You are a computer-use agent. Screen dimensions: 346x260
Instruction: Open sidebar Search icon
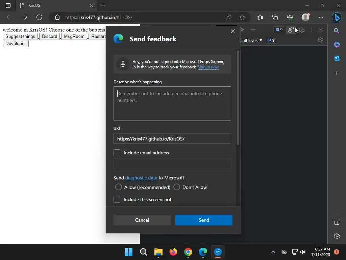point(337,31)
